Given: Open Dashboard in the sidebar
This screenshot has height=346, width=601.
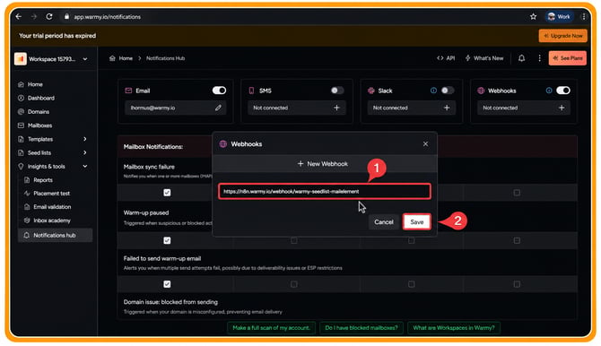Looking at the screenshot, I should (40, 98).
